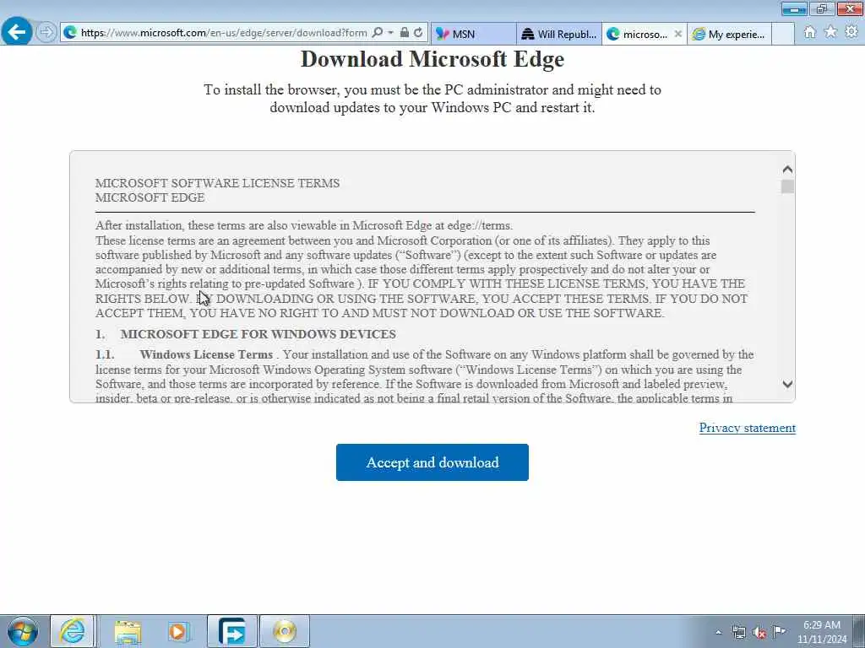Click Internet Explorer taskbar icon
The image size is (865, 648).
coord(73,631)
